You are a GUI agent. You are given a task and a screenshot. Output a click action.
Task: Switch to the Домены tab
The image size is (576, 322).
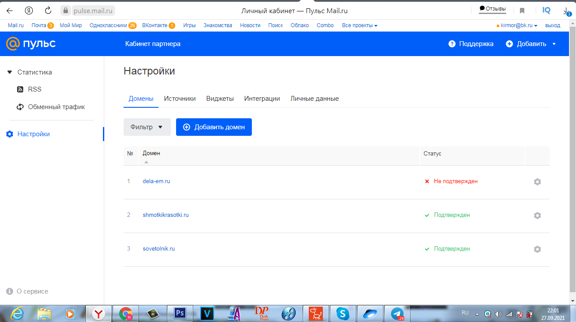click(141, 99)
